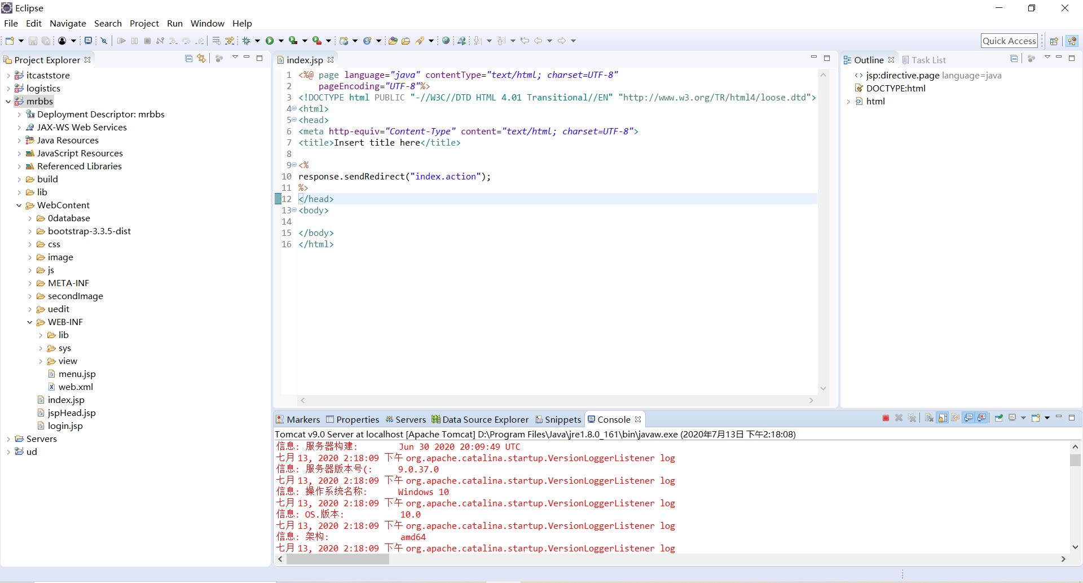The height and width of the screenshot is (583, 1083).
Task: Open the Window menu
Action: point(207,23)
